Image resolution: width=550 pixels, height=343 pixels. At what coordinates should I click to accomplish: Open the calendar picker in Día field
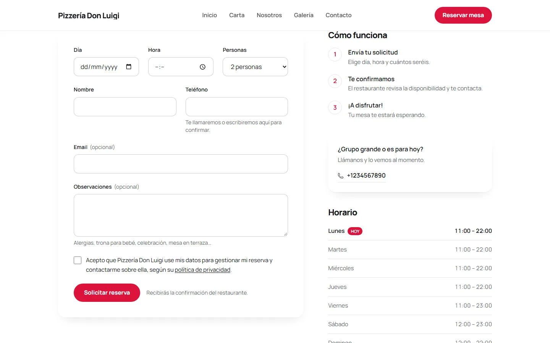click(x=129, y=67)
